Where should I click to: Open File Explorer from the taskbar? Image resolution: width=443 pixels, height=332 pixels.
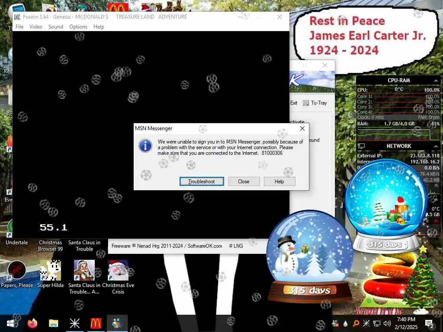[x=53, y=323]
